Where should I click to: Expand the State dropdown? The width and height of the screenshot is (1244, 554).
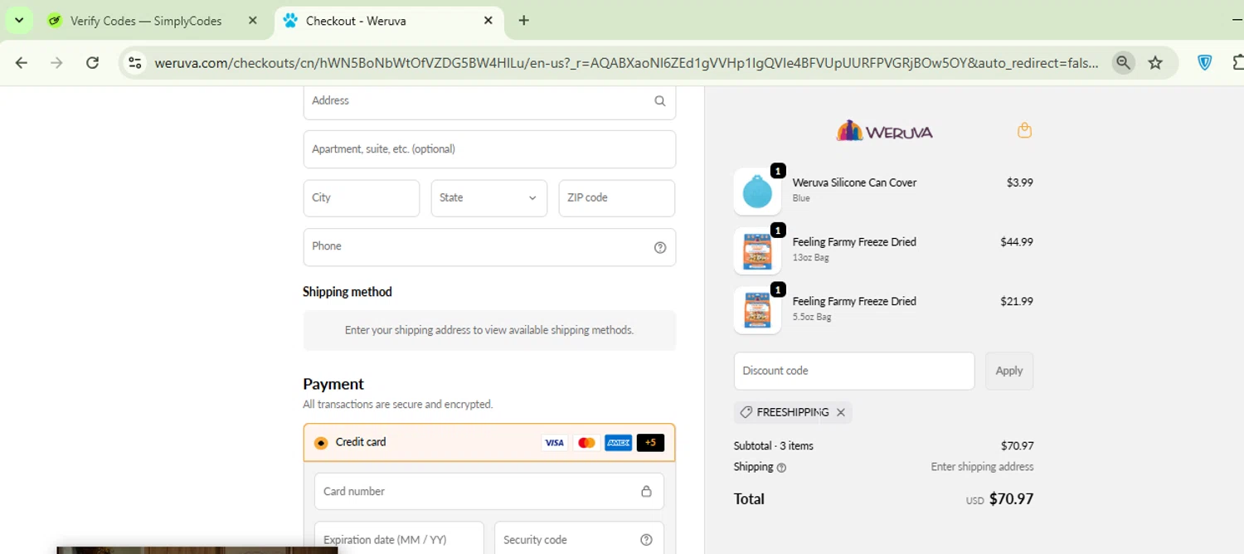click(x=489, y=198)
